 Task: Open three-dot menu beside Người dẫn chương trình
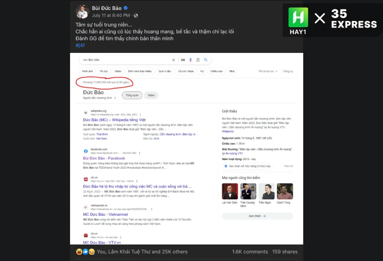pos(115,98)
